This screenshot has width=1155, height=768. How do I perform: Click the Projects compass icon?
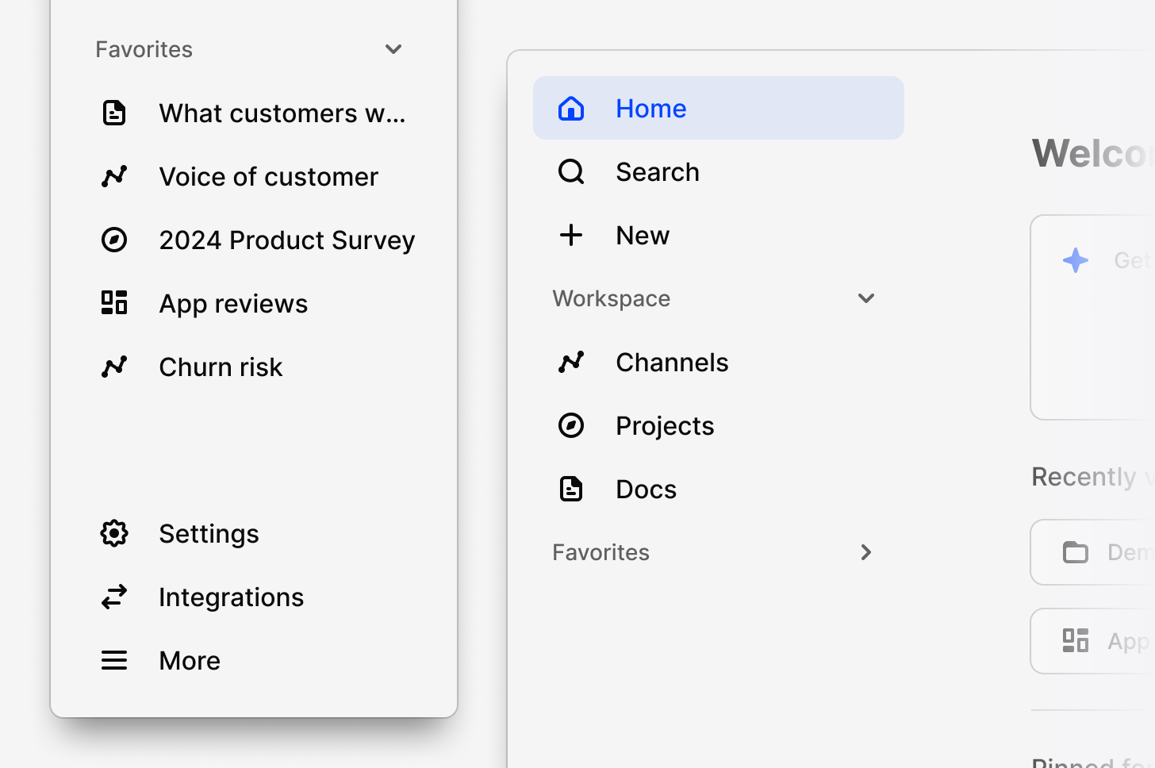[571, 425]
